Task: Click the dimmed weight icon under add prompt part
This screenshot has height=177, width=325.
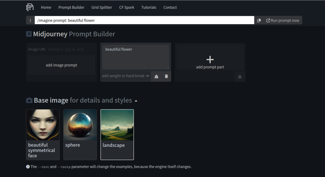Action: point(240,77)
